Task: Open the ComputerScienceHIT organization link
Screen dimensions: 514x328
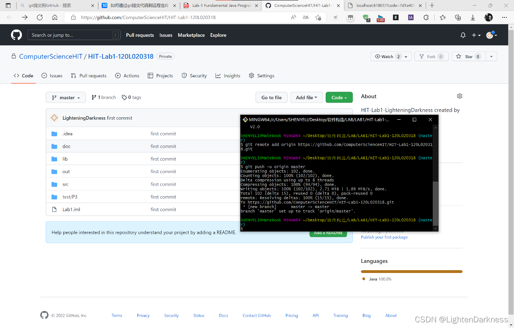Action: coord(51,57)
